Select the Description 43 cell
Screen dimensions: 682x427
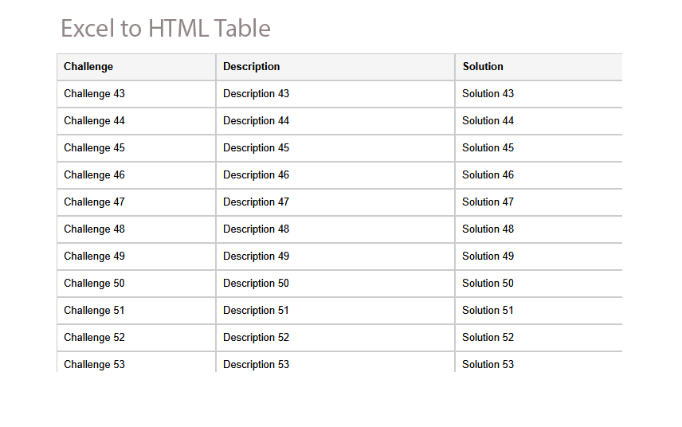click(335, 94)
